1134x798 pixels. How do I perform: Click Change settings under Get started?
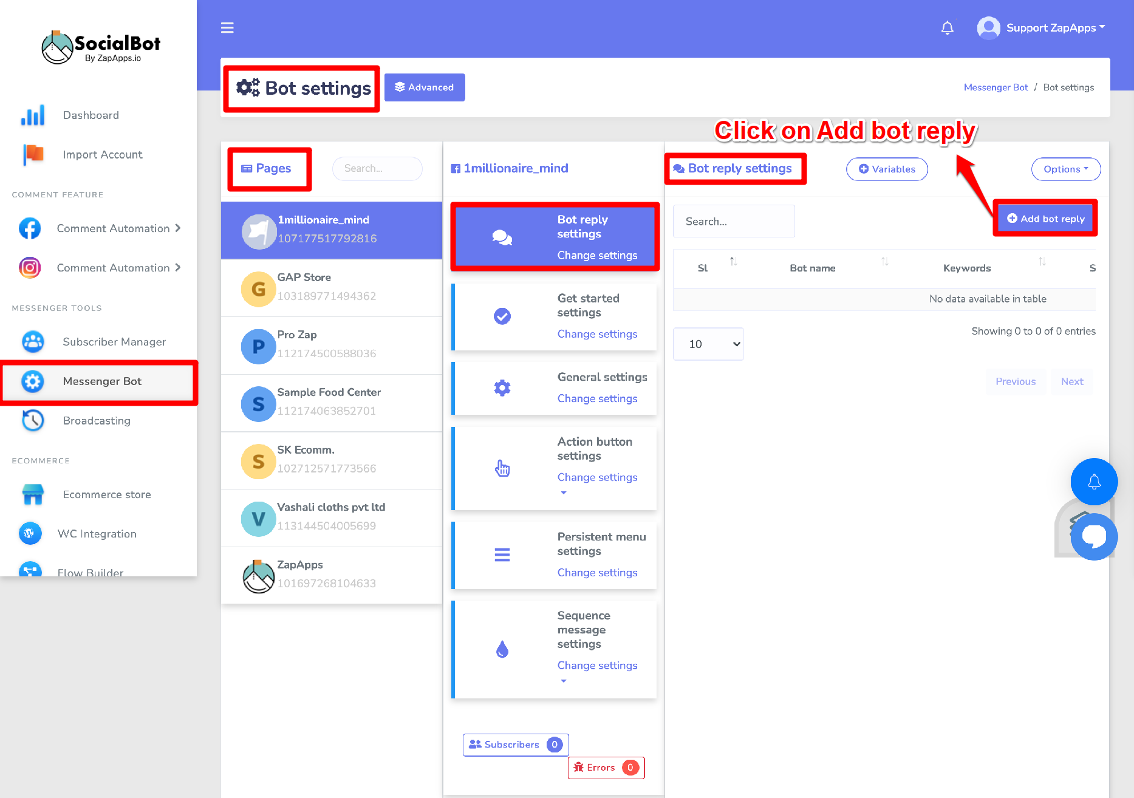(x=597, y=334)
